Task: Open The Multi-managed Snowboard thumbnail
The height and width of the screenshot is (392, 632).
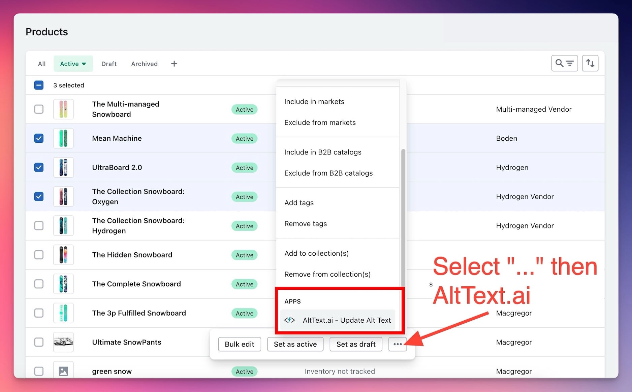Action: point(63,109)
